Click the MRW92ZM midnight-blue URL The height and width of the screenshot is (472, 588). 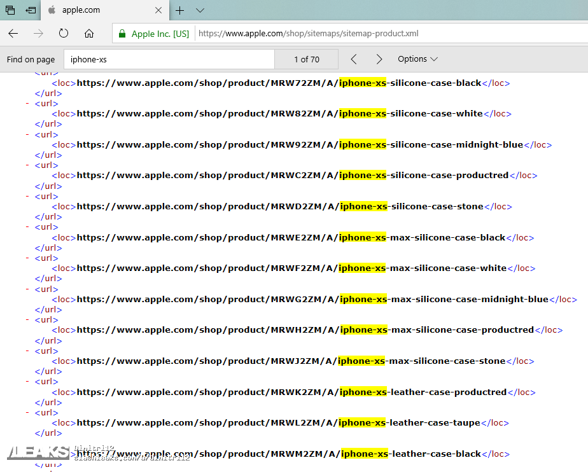pos(300,144)
